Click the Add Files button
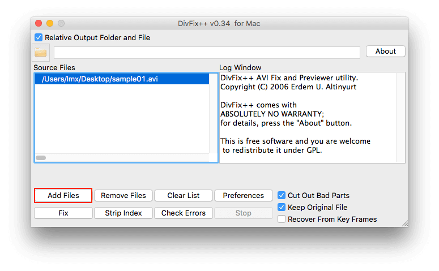 click(63, 195)
